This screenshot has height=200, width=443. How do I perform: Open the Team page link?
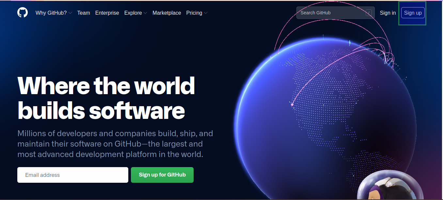[84, 13]
